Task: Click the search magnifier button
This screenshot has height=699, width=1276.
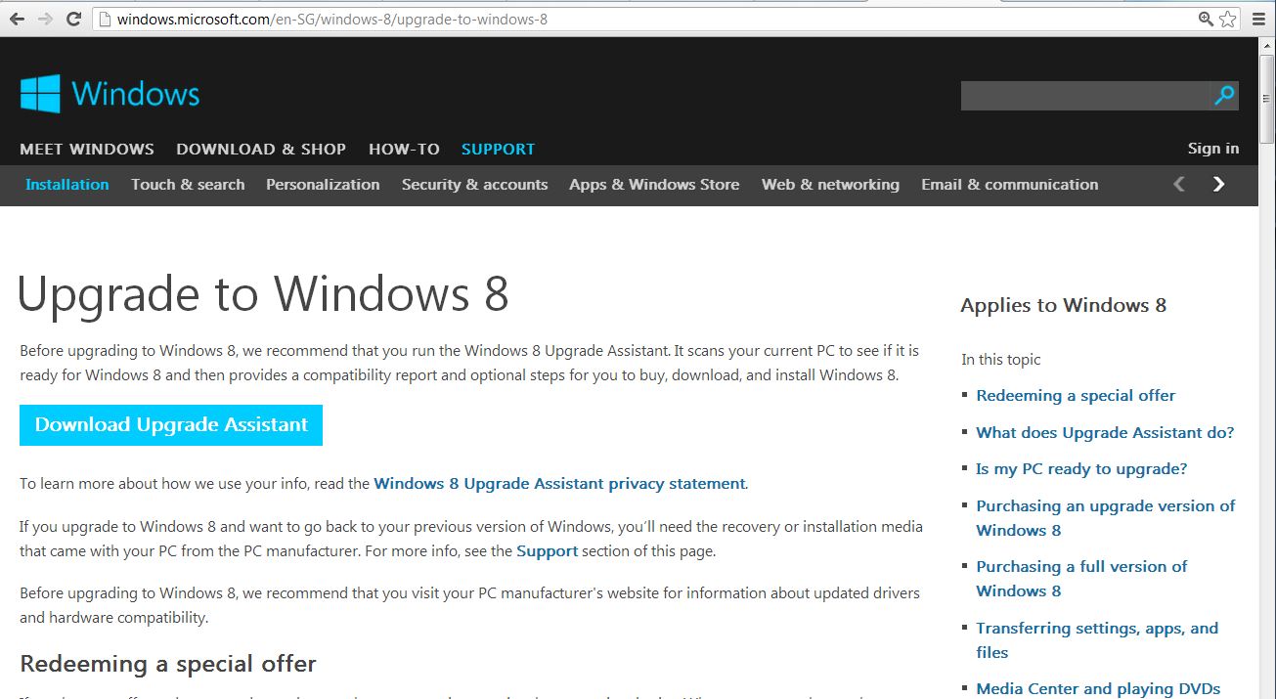Action: 1224,95
